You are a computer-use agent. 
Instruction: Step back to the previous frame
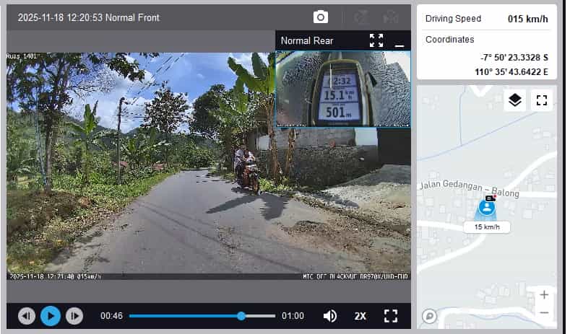click(x=27, y=316)
